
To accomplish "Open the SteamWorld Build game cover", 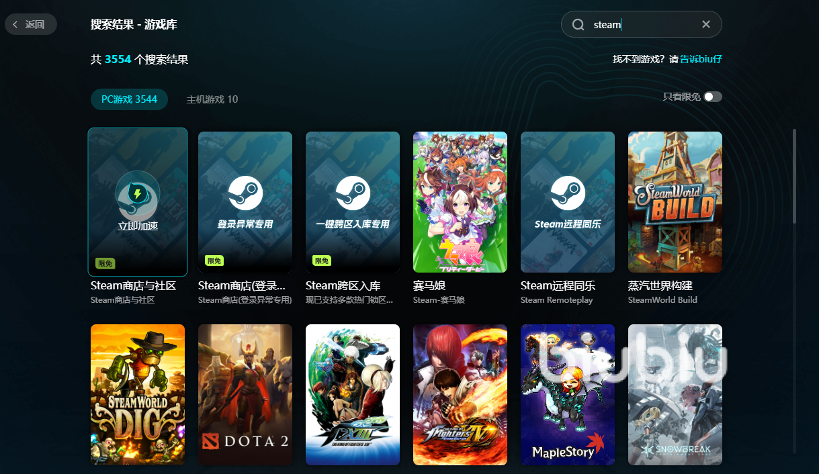I will (675, 201).
